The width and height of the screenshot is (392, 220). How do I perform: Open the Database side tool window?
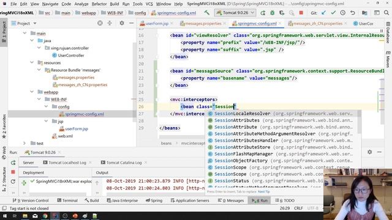point(388,32)
